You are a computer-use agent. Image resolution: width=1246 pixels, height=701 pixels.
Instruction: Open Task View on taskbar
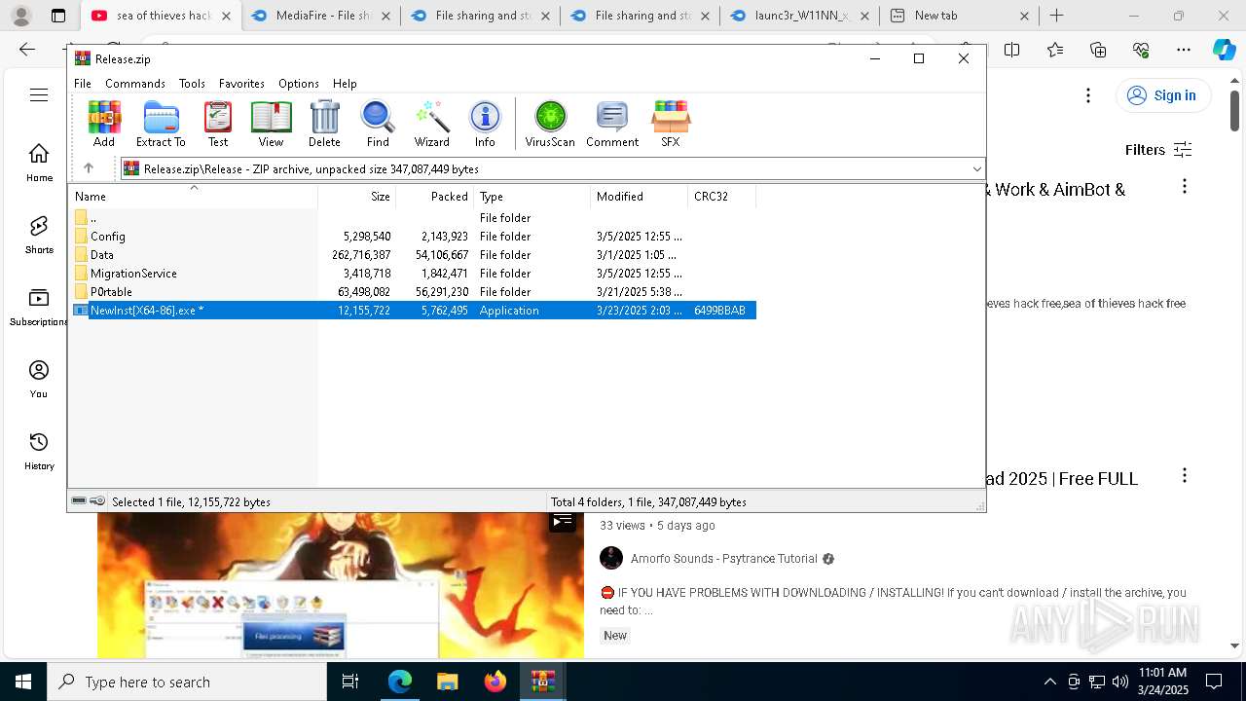click(x=350, y=682)
